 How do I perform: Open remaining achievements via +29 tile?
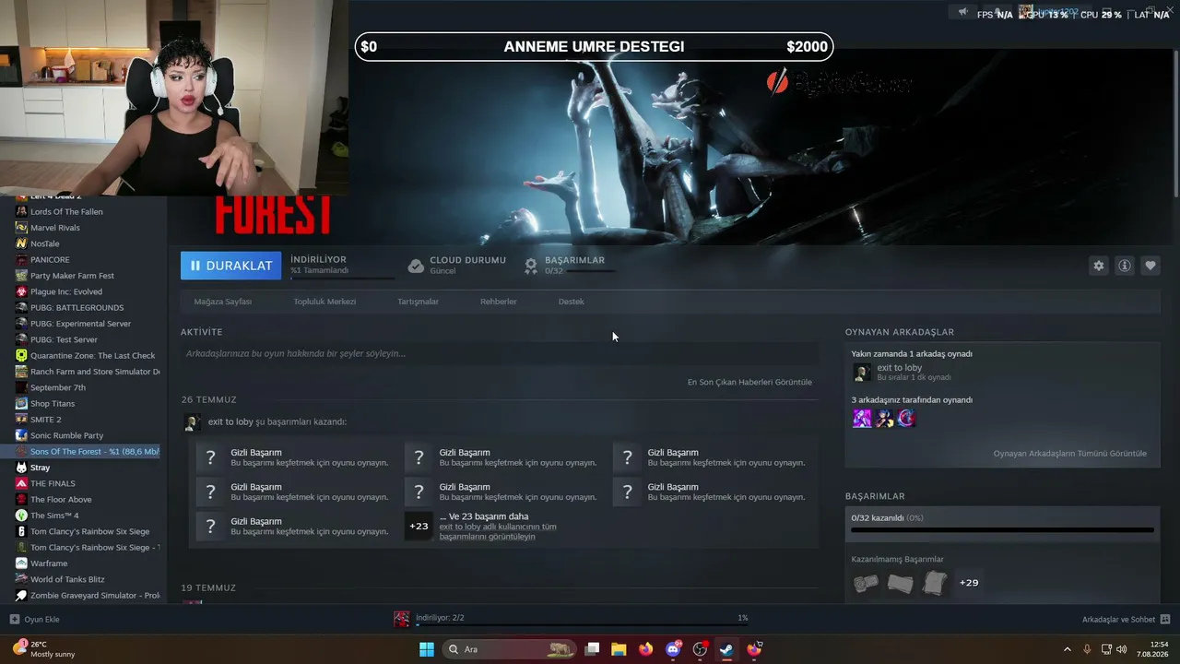[969, 583]
